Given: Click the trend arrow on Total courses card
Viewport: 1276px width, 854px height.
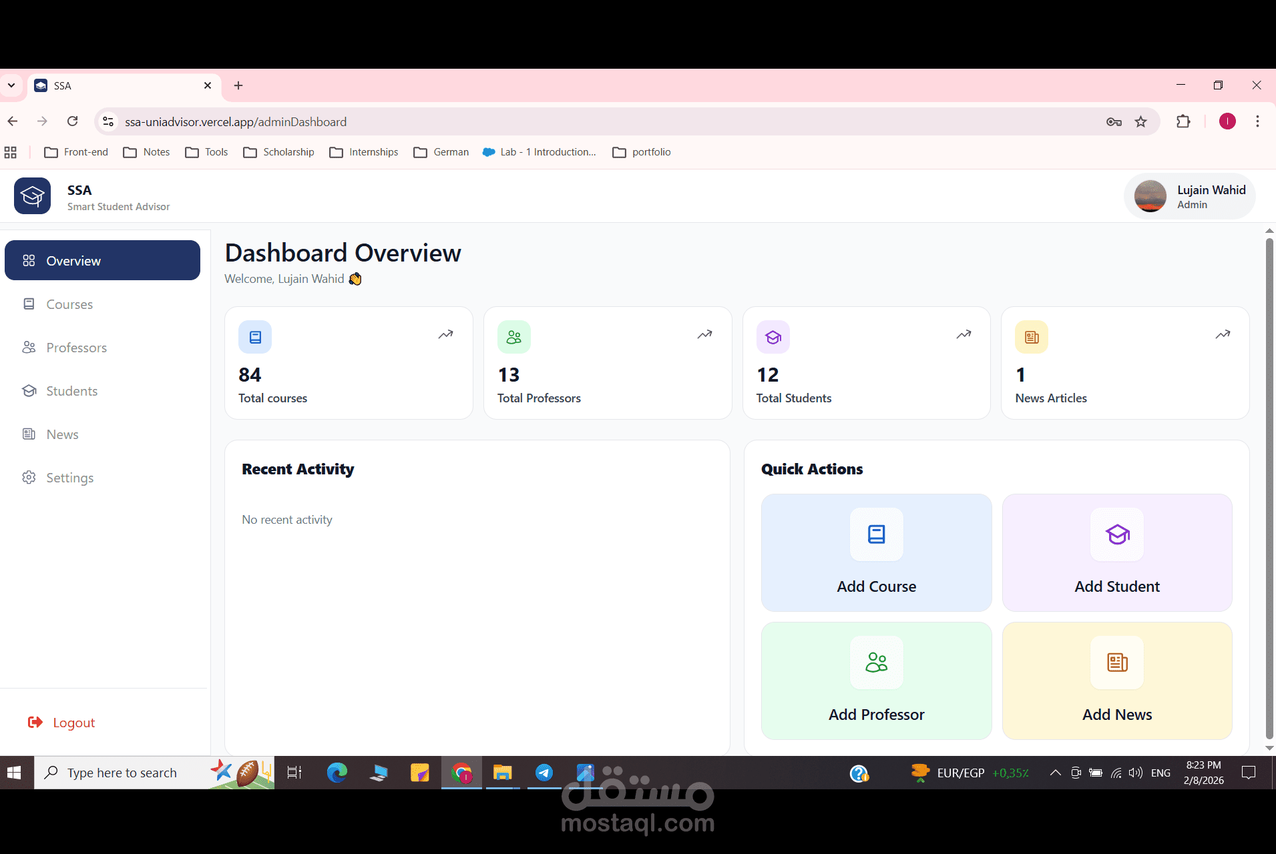Looking at the screenshot, I should coord(446,334).
